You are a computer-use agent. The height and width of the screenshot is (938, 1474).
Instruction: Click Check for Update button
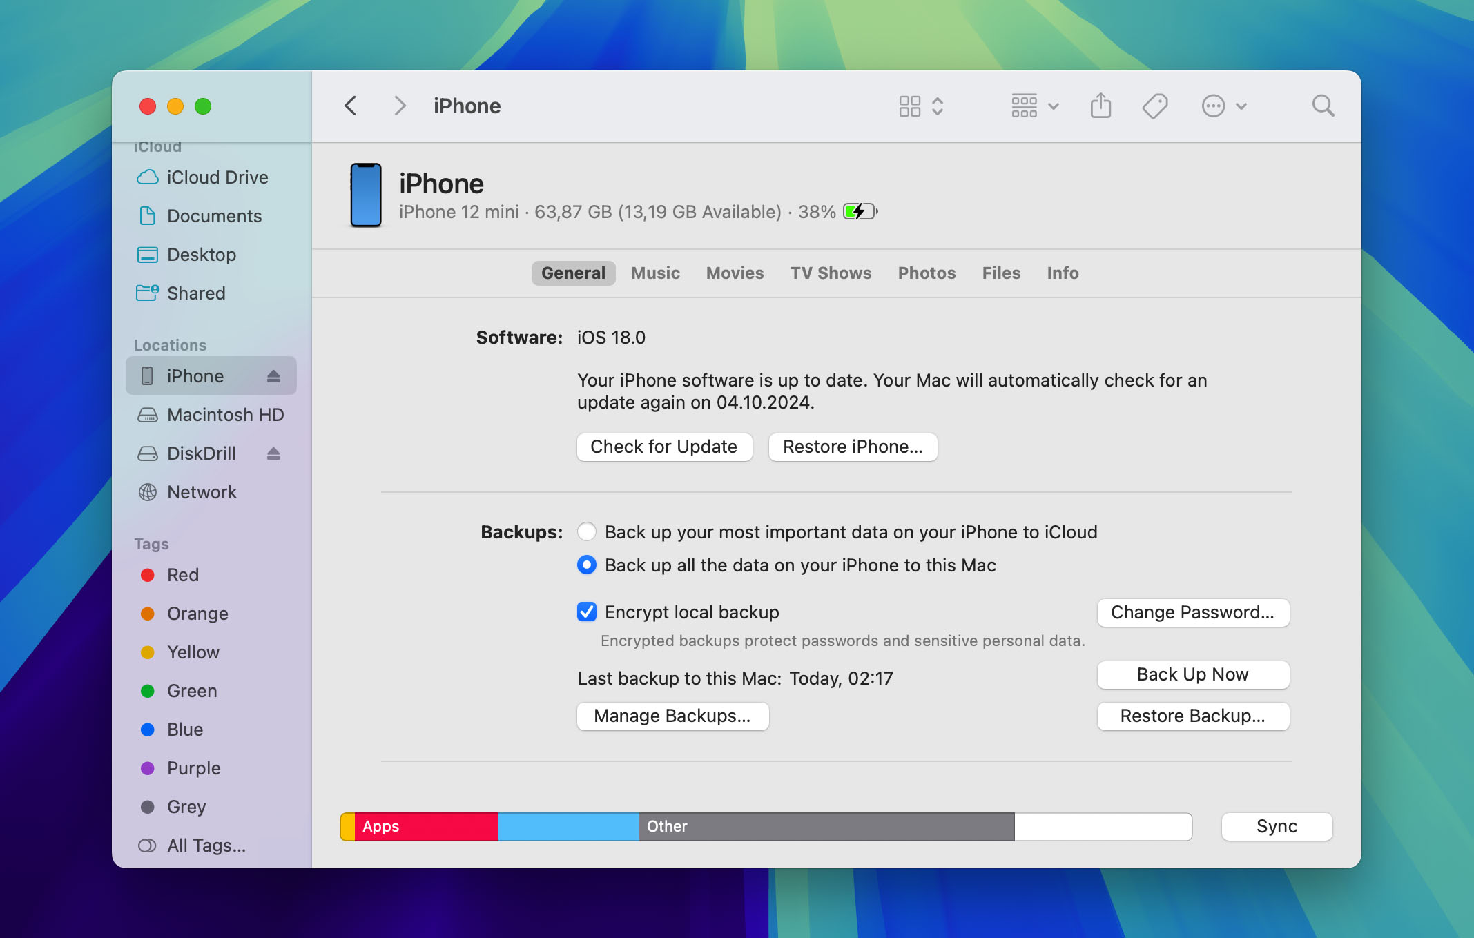coord(664,447)
